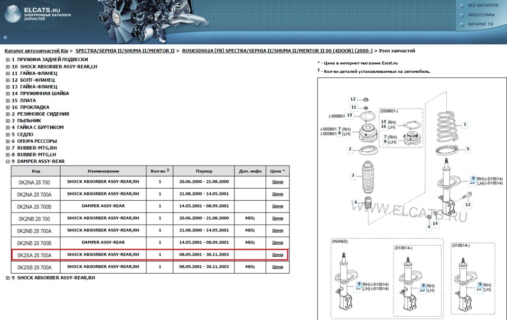Click the Наименование column header
This screenshot has height=320, width=507.
tap(104, 171)
